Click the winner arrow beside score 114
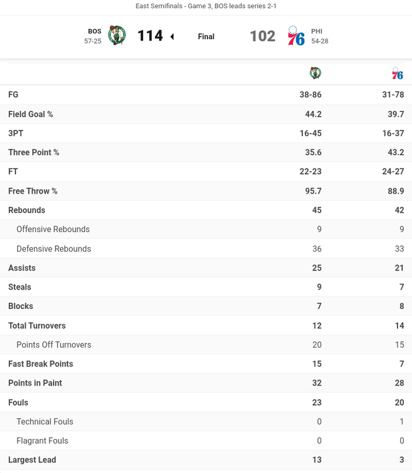The width and height of the screenshot is (412, 473). [172, 37]
